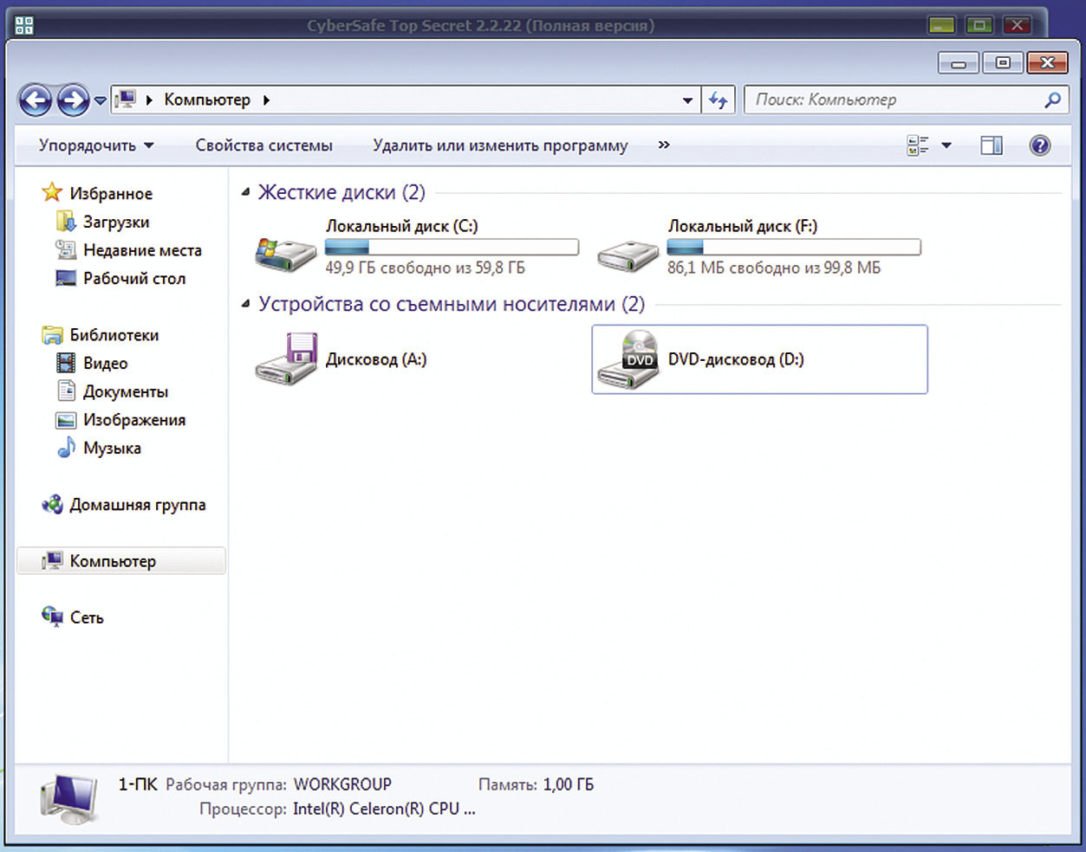Expand the arrow after Компьютер in address bar

(266, 100)
